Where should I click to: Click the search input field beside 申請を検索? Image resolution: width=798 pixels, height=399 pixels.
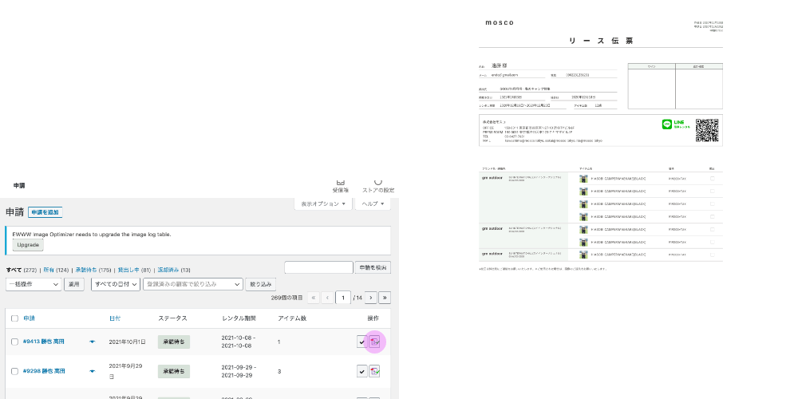click(x=318, y=267)
